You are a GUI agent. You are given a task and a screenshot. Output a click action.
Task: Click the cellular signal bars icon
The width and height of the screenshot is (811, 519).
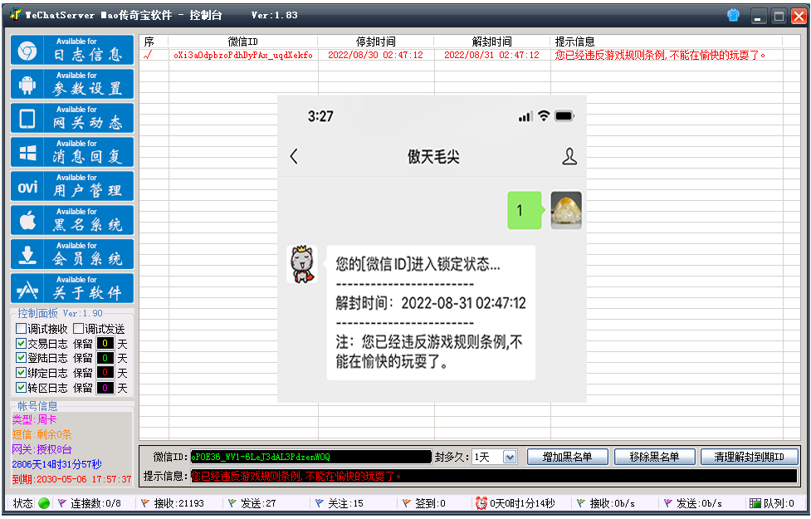coord(525,116)
